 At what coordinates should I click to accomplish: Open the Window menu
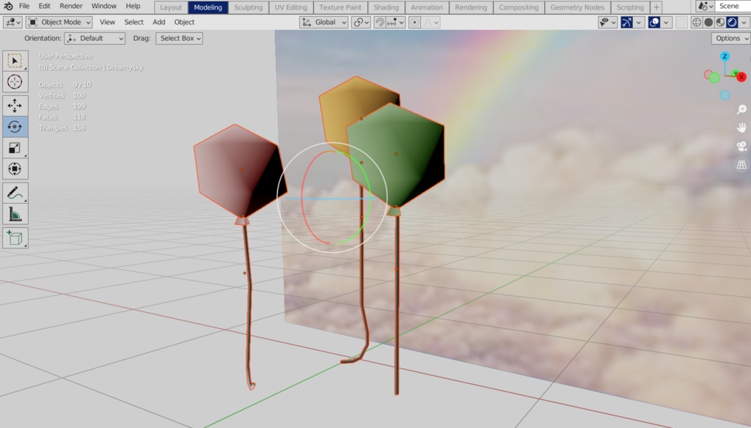pyautogui.click(x=104, y=6)
